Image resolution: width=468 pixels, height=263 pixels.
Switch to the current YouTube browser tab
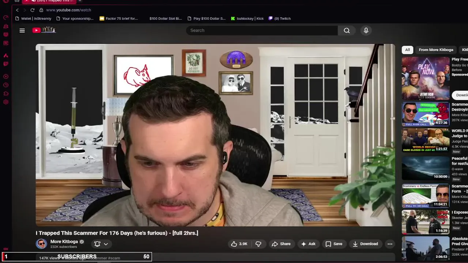click(49, 1)
